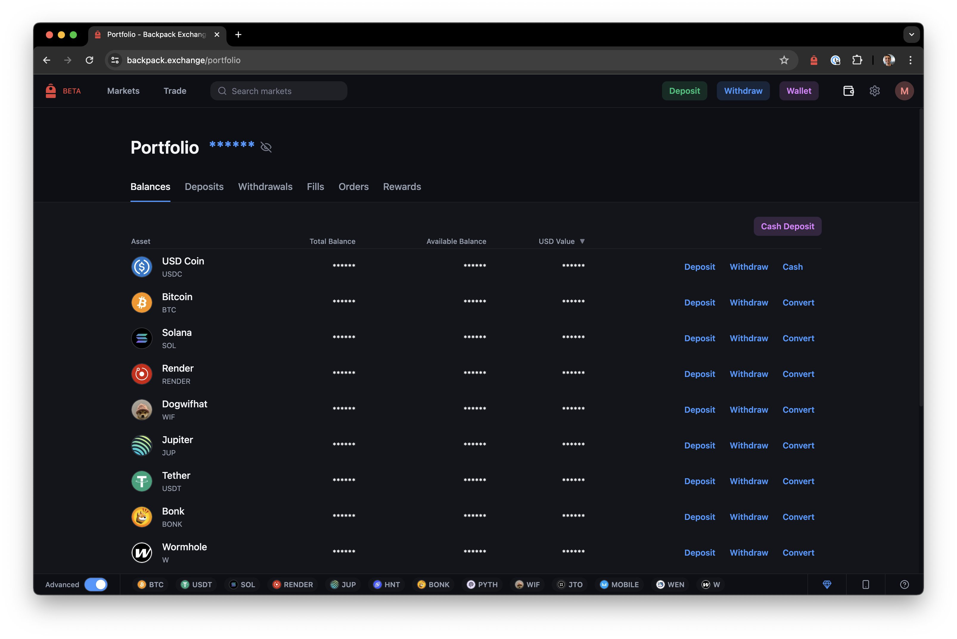The image size is (957, 639).
Task: Click the green Deposit header button
Action: point(684,91)
